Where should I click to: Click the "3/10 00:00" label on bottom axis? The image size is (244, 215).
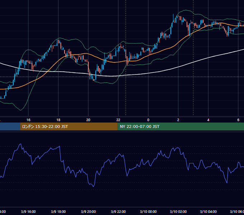pyautogui.click(x=148, y=211)
